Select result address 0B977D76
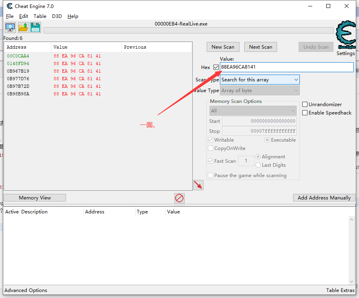359x298 pixels. [x=18, y=79]
